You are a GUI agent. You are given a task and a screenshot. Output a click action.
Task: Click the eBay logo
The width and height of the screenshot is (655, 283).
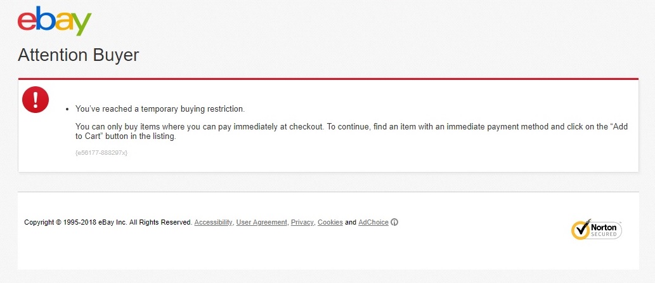(x=55, y=23)
